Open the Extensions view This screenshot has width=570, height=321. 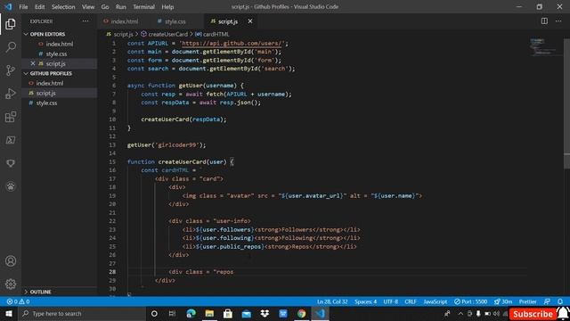tap(11, 117)
